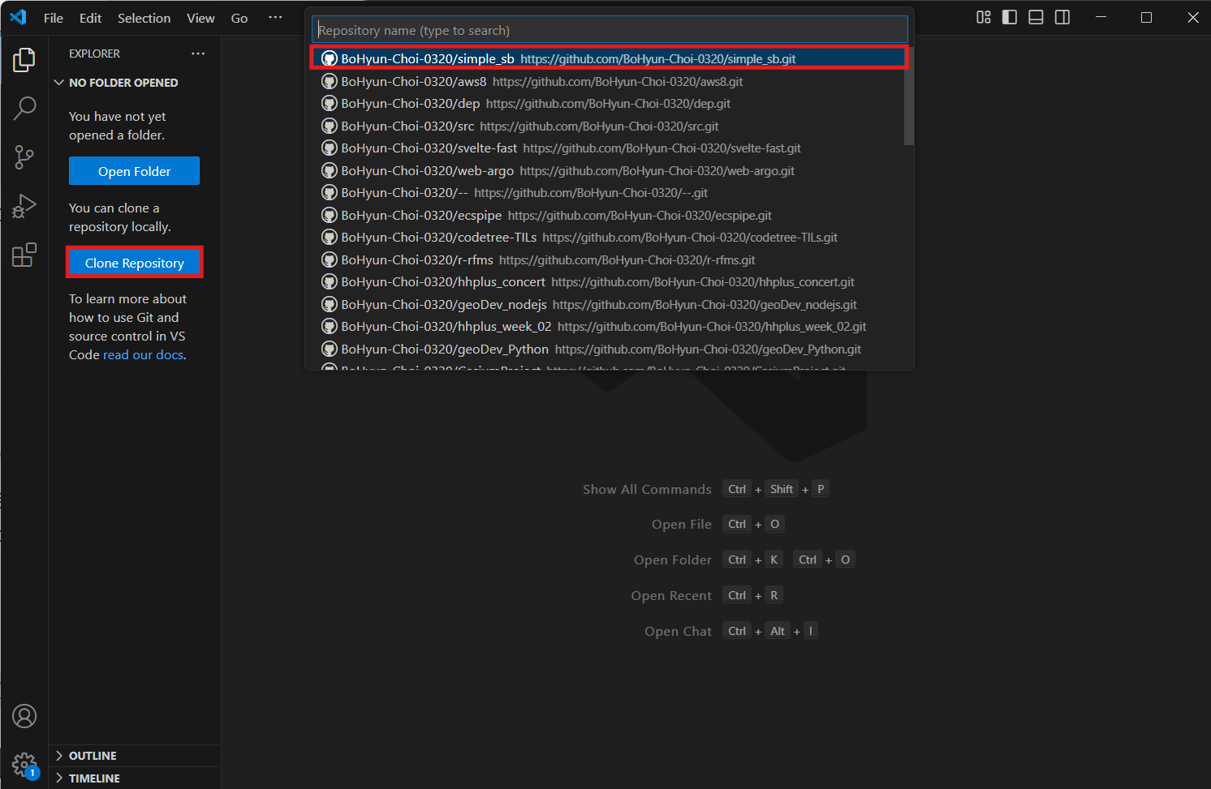Select BoHyun-Choi-0320/hhplus_concert repository

pos(608,282)
